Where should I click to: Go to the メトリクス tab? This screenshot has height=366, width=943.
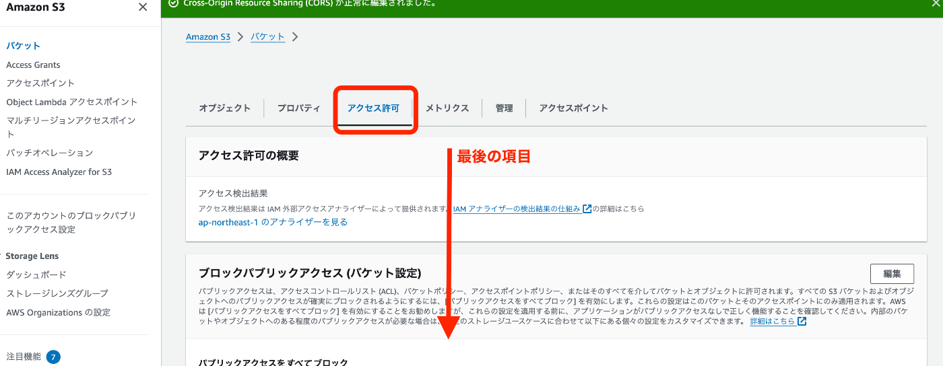pos(447,108)
